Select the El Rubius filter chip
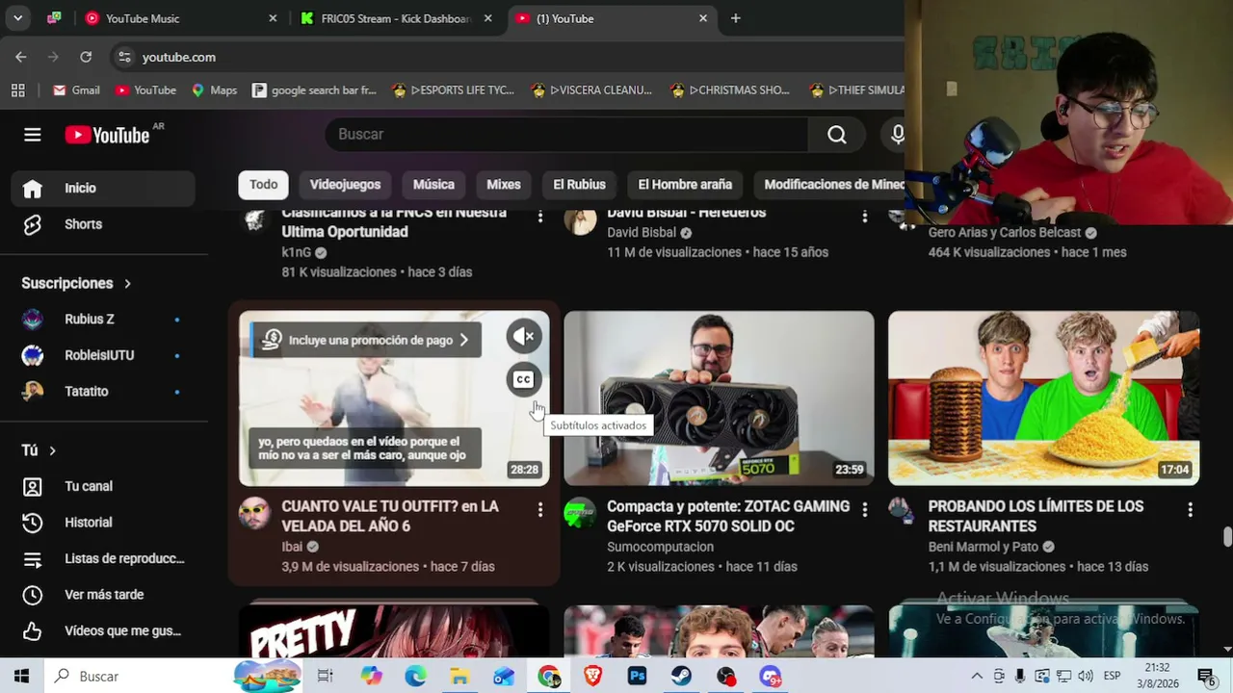1233x693 pixels. (x=579, y=185)
